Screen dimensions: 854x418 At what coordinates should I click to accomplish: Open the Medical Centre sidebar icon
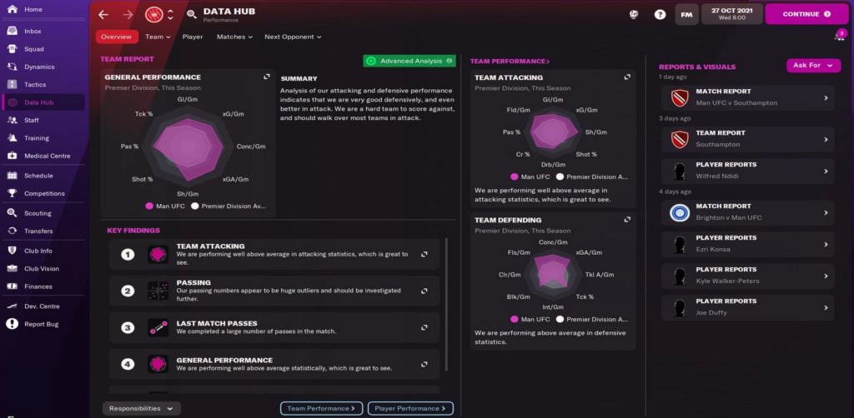tap(13, 156)
